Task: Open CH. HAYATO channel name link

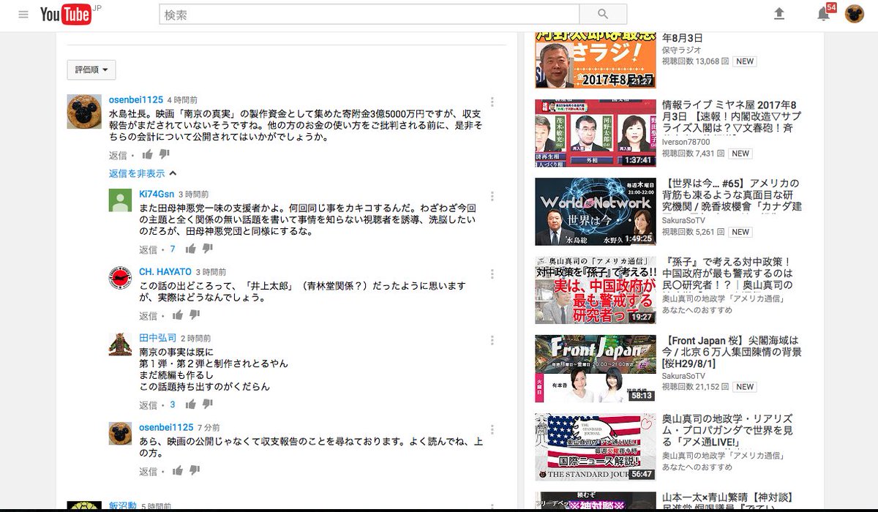Action: click(165, 271)
